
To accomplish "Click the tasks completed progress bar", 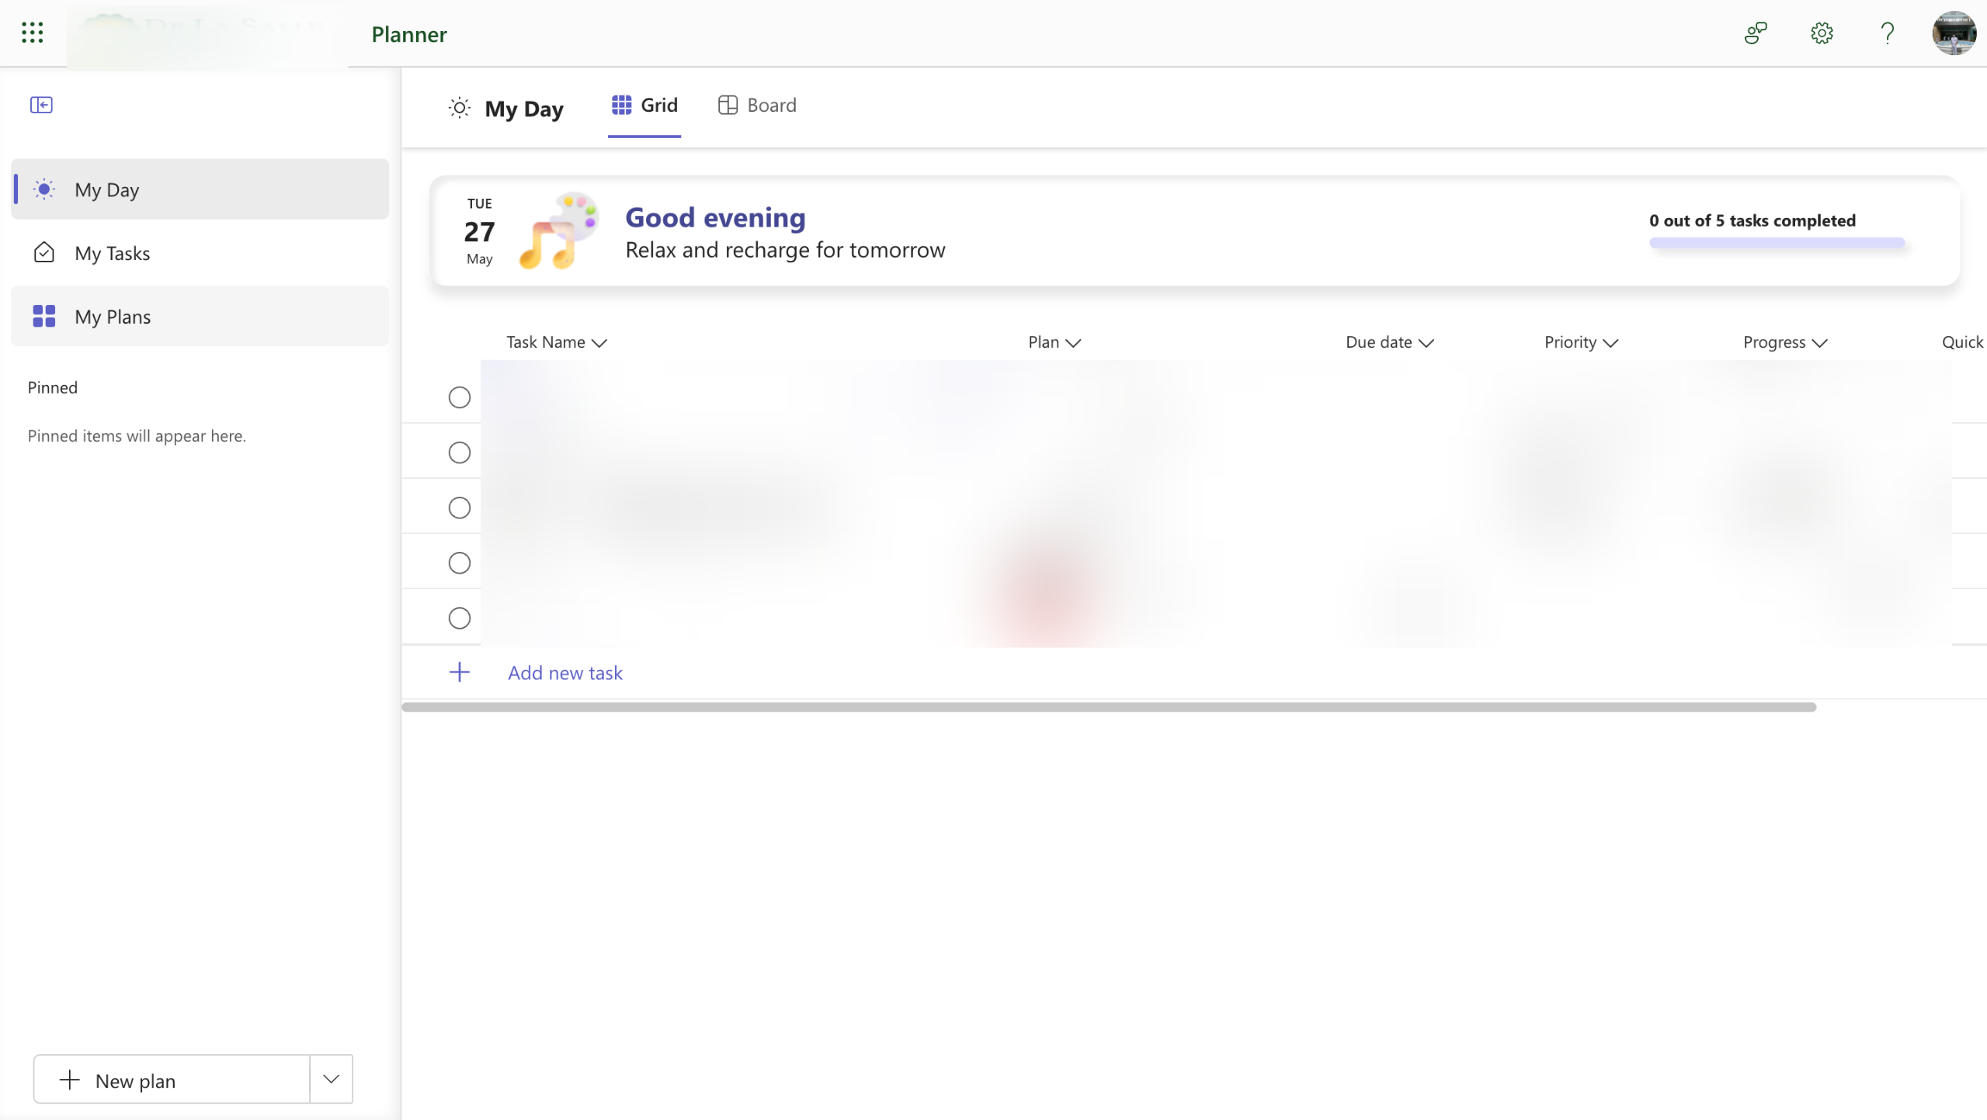I will click(1776, 243).
